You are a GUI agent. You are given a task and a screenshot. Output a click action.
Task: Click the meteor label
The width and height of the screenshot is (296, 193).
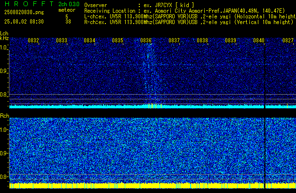click(67, 10)
